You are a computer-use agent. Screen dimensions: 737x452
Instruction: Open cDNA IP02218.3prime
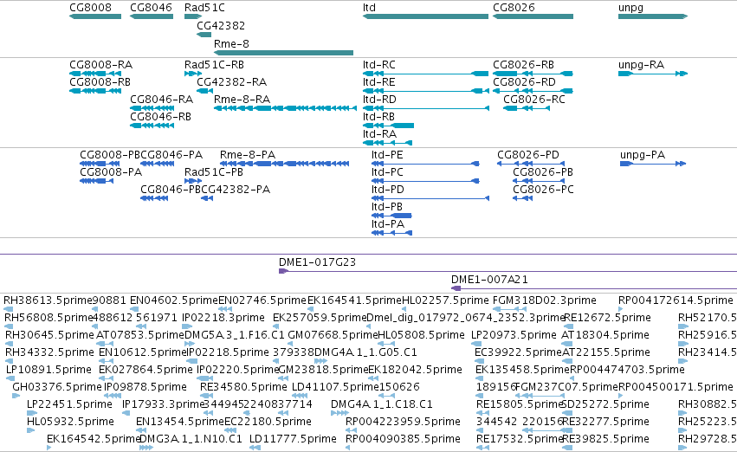tap(188, 326)
